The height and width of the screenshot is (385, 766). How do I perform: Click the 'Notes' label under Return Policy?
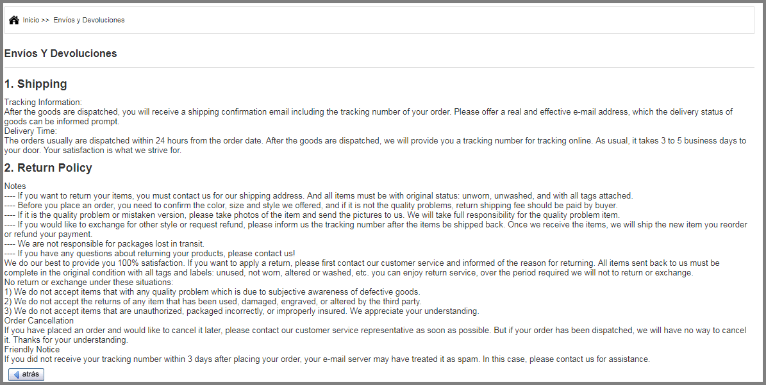pyautogui.click(x=15, y=186)
